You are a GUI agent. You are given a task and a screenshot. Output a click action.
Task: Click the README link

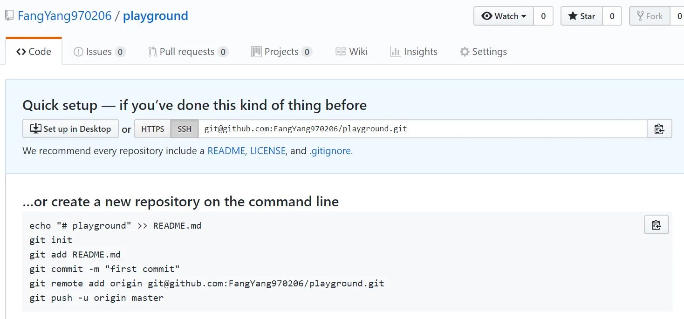pyautogui.click(x=226, y=151)
